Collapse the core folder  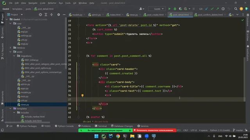click(x=11, y=23)
